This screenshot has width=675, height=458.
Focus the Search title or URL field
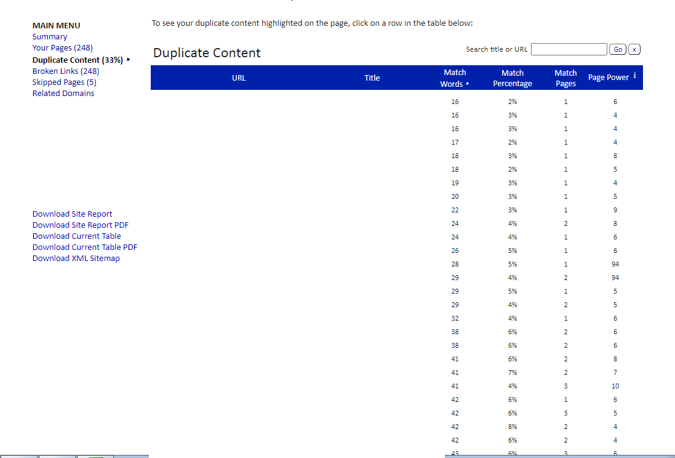(x=569, y=49)
